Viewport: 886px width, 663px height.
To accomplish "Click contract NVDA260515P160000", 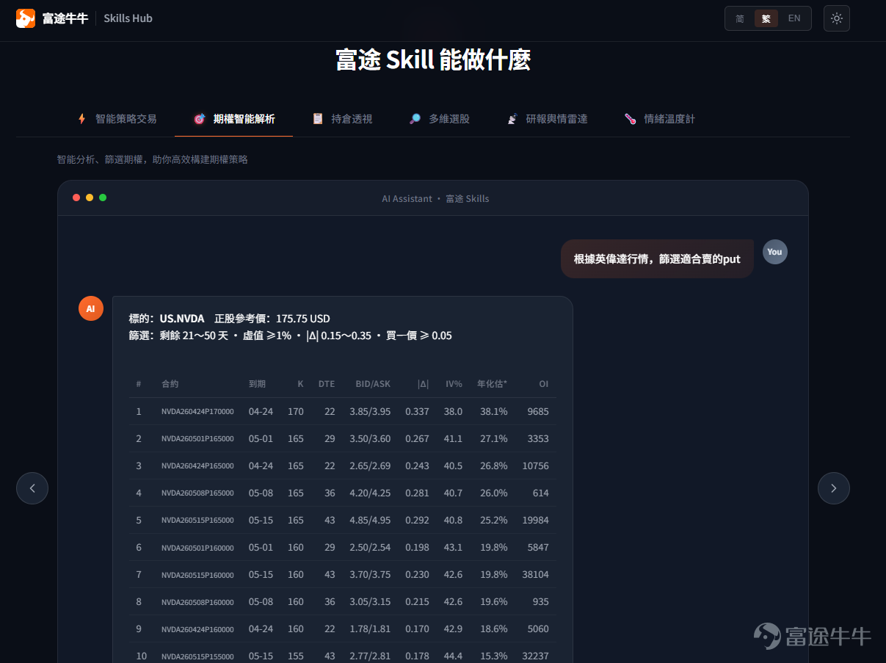I will coord(197,575).
